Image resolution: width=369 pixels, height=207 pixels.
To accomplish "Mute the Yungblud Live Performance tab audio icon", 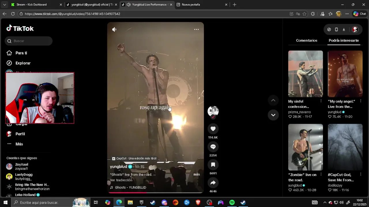I will pyautogui.click(x=129, y=5).
